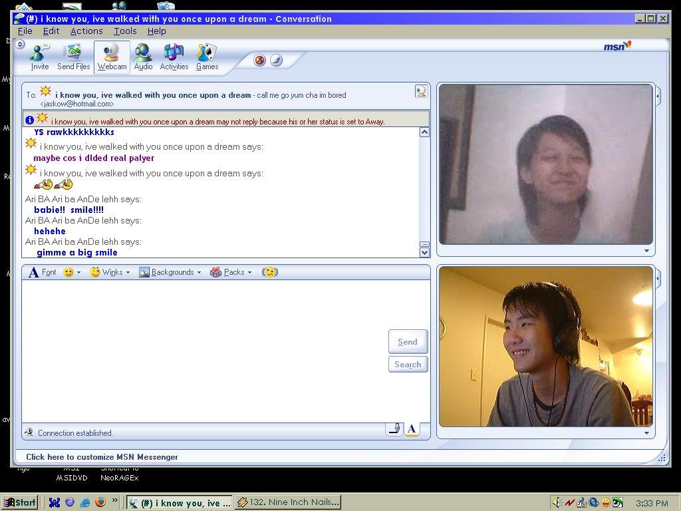The width and height of the screenshot is (681, 511).
Task: Open the contact webcam options dropdown arrow
Action: (646, 251)
